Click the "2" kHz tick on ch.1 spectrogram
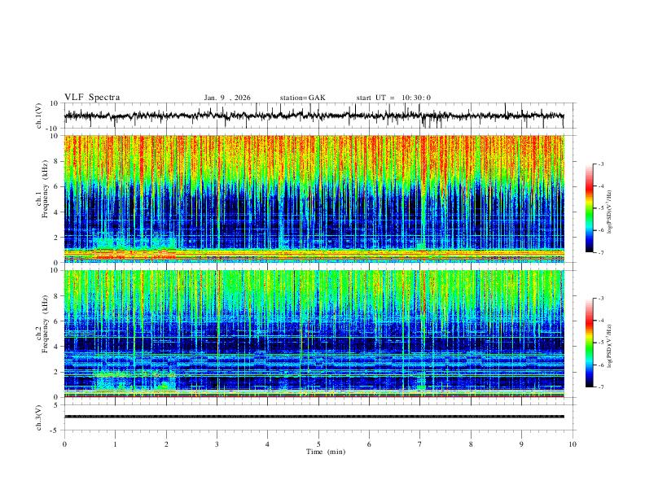The image size is (645, 498). [x=56, y=237]
